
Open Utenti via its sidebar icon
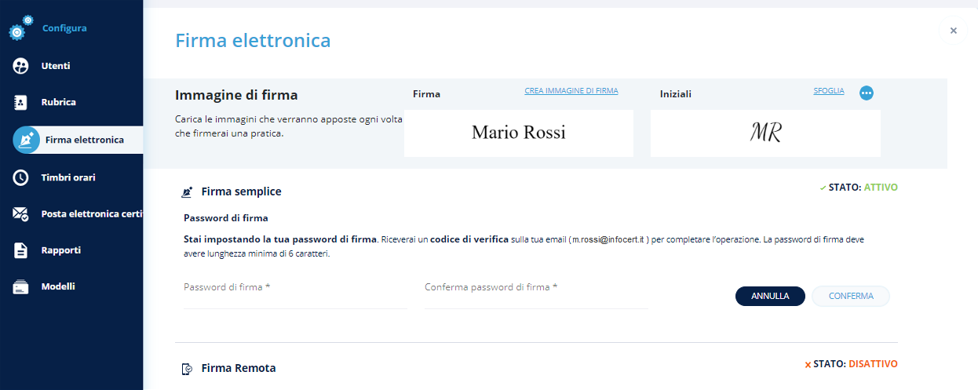click(21, 66)
